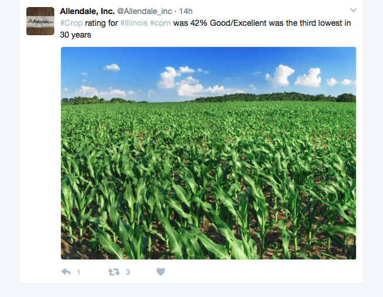
Task: Open the Allendale profile avatar
Action: (x=40, y=21)
